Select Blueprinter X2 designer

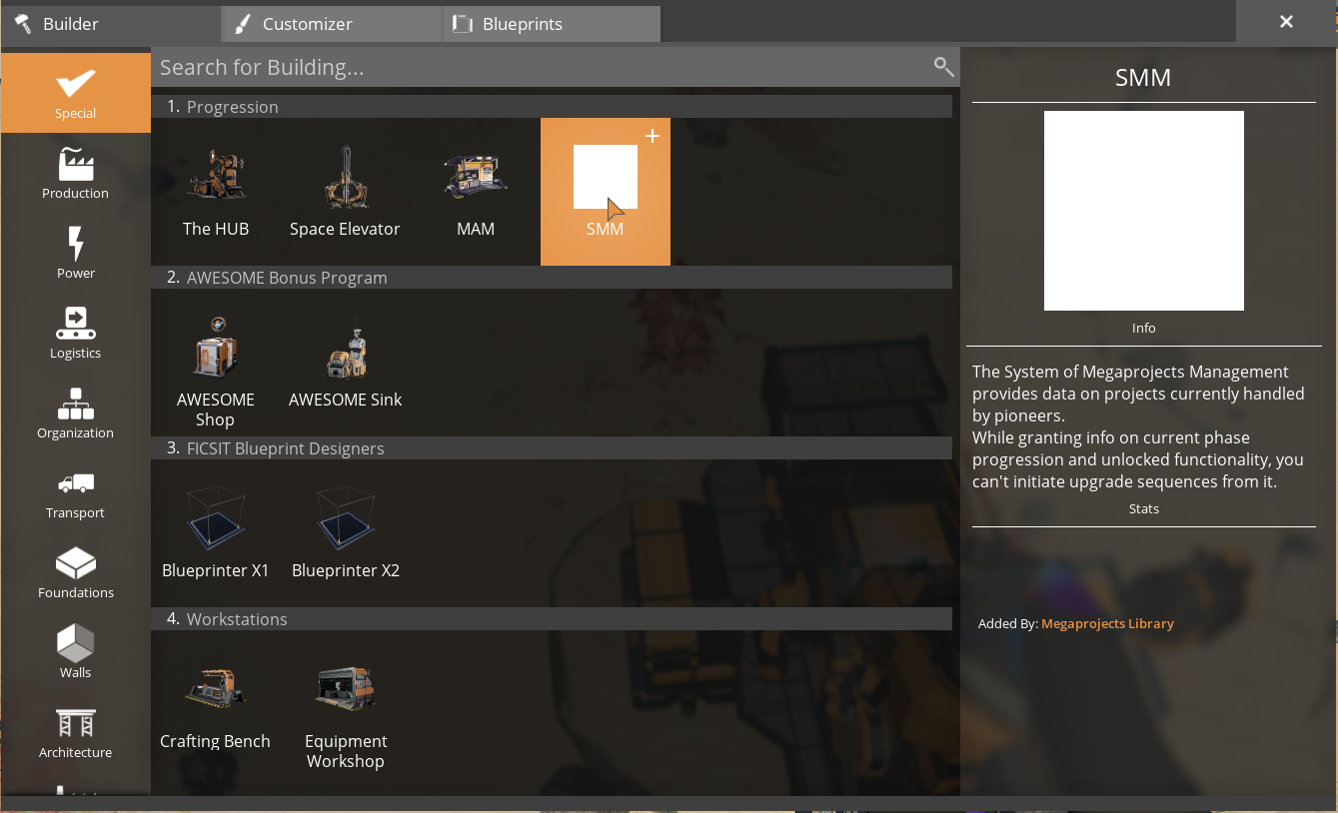tap(345, 533)
